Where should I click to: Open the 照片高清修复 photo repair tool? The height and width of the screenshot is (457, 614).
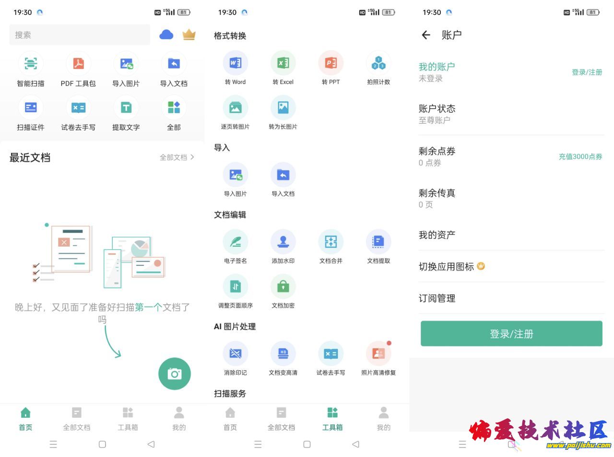(x=378, y=354)
